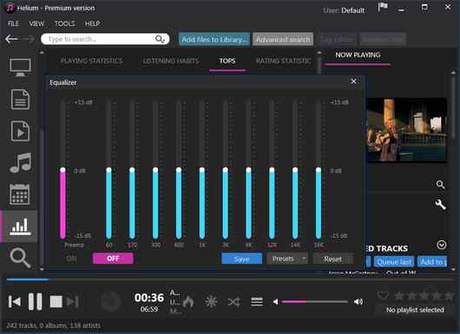460x334 pixels.
Task: Close the Equalizer panel
Action: pos(354,82)
